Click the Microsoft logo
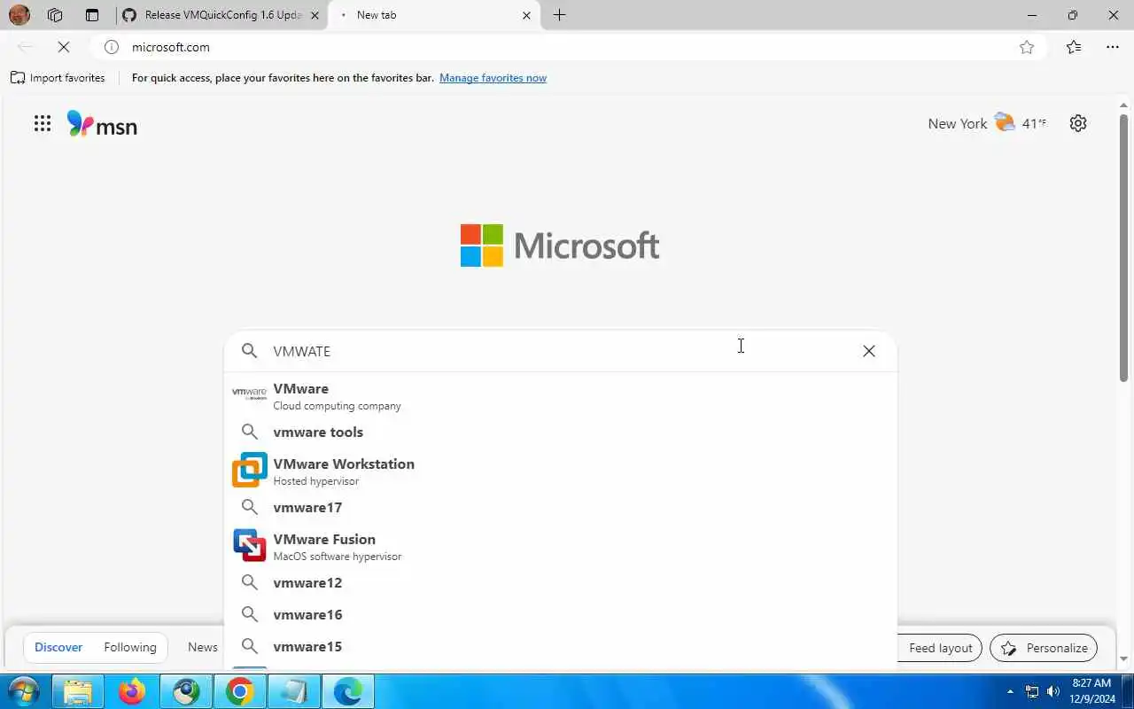The width and height of the screenshot is (1134, 709). click(x=560, y=245)
